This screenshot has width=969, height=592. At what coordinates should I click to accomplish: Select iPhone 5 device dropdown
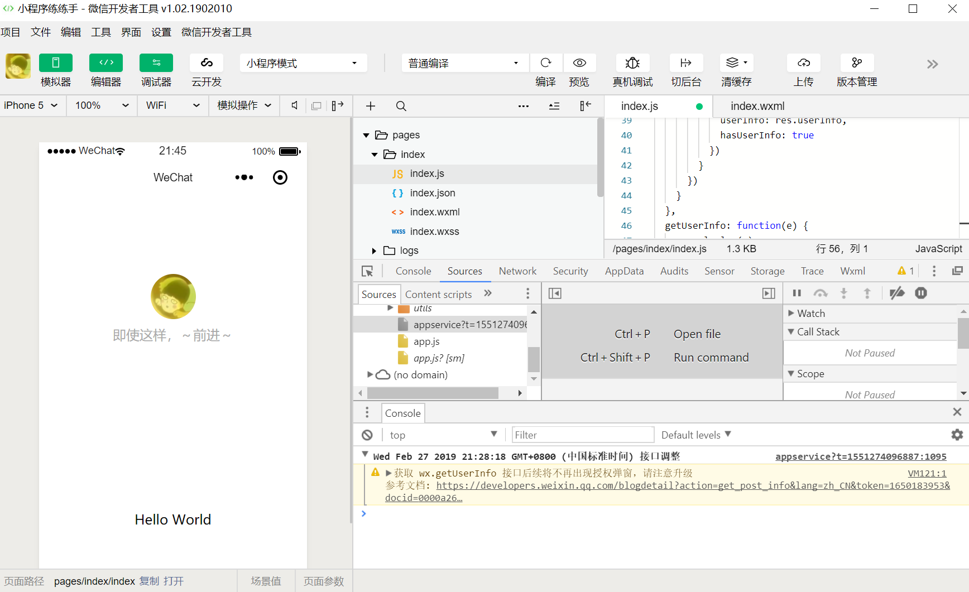click(x=31, y=105)
